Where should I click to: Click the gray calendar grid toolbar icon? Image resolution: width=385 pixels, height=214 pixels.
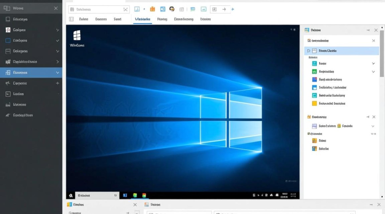[182, 9]
